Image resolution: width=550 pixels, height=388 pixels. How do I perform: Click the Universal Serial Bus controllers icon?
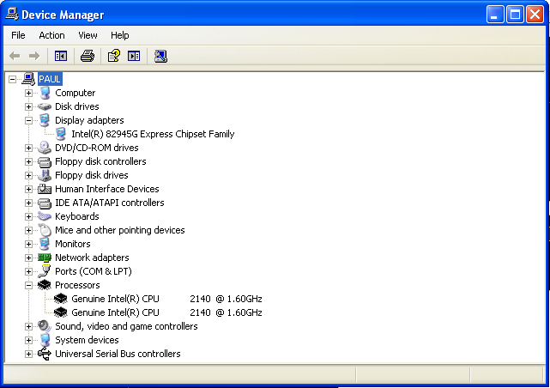pyautogui.click(x=45, y=354)
